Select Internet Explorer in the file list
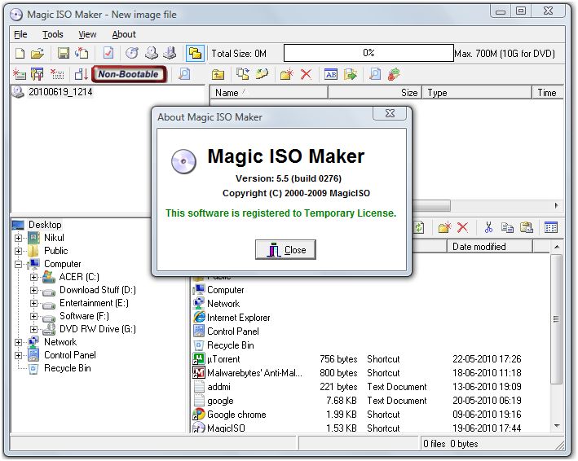This screenshot has height=461, width=578. coord(238,318)
